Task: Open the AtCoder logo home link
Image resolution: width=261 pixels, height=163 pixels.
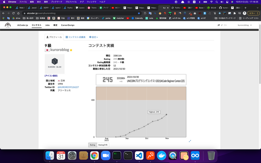Action: 8,25
